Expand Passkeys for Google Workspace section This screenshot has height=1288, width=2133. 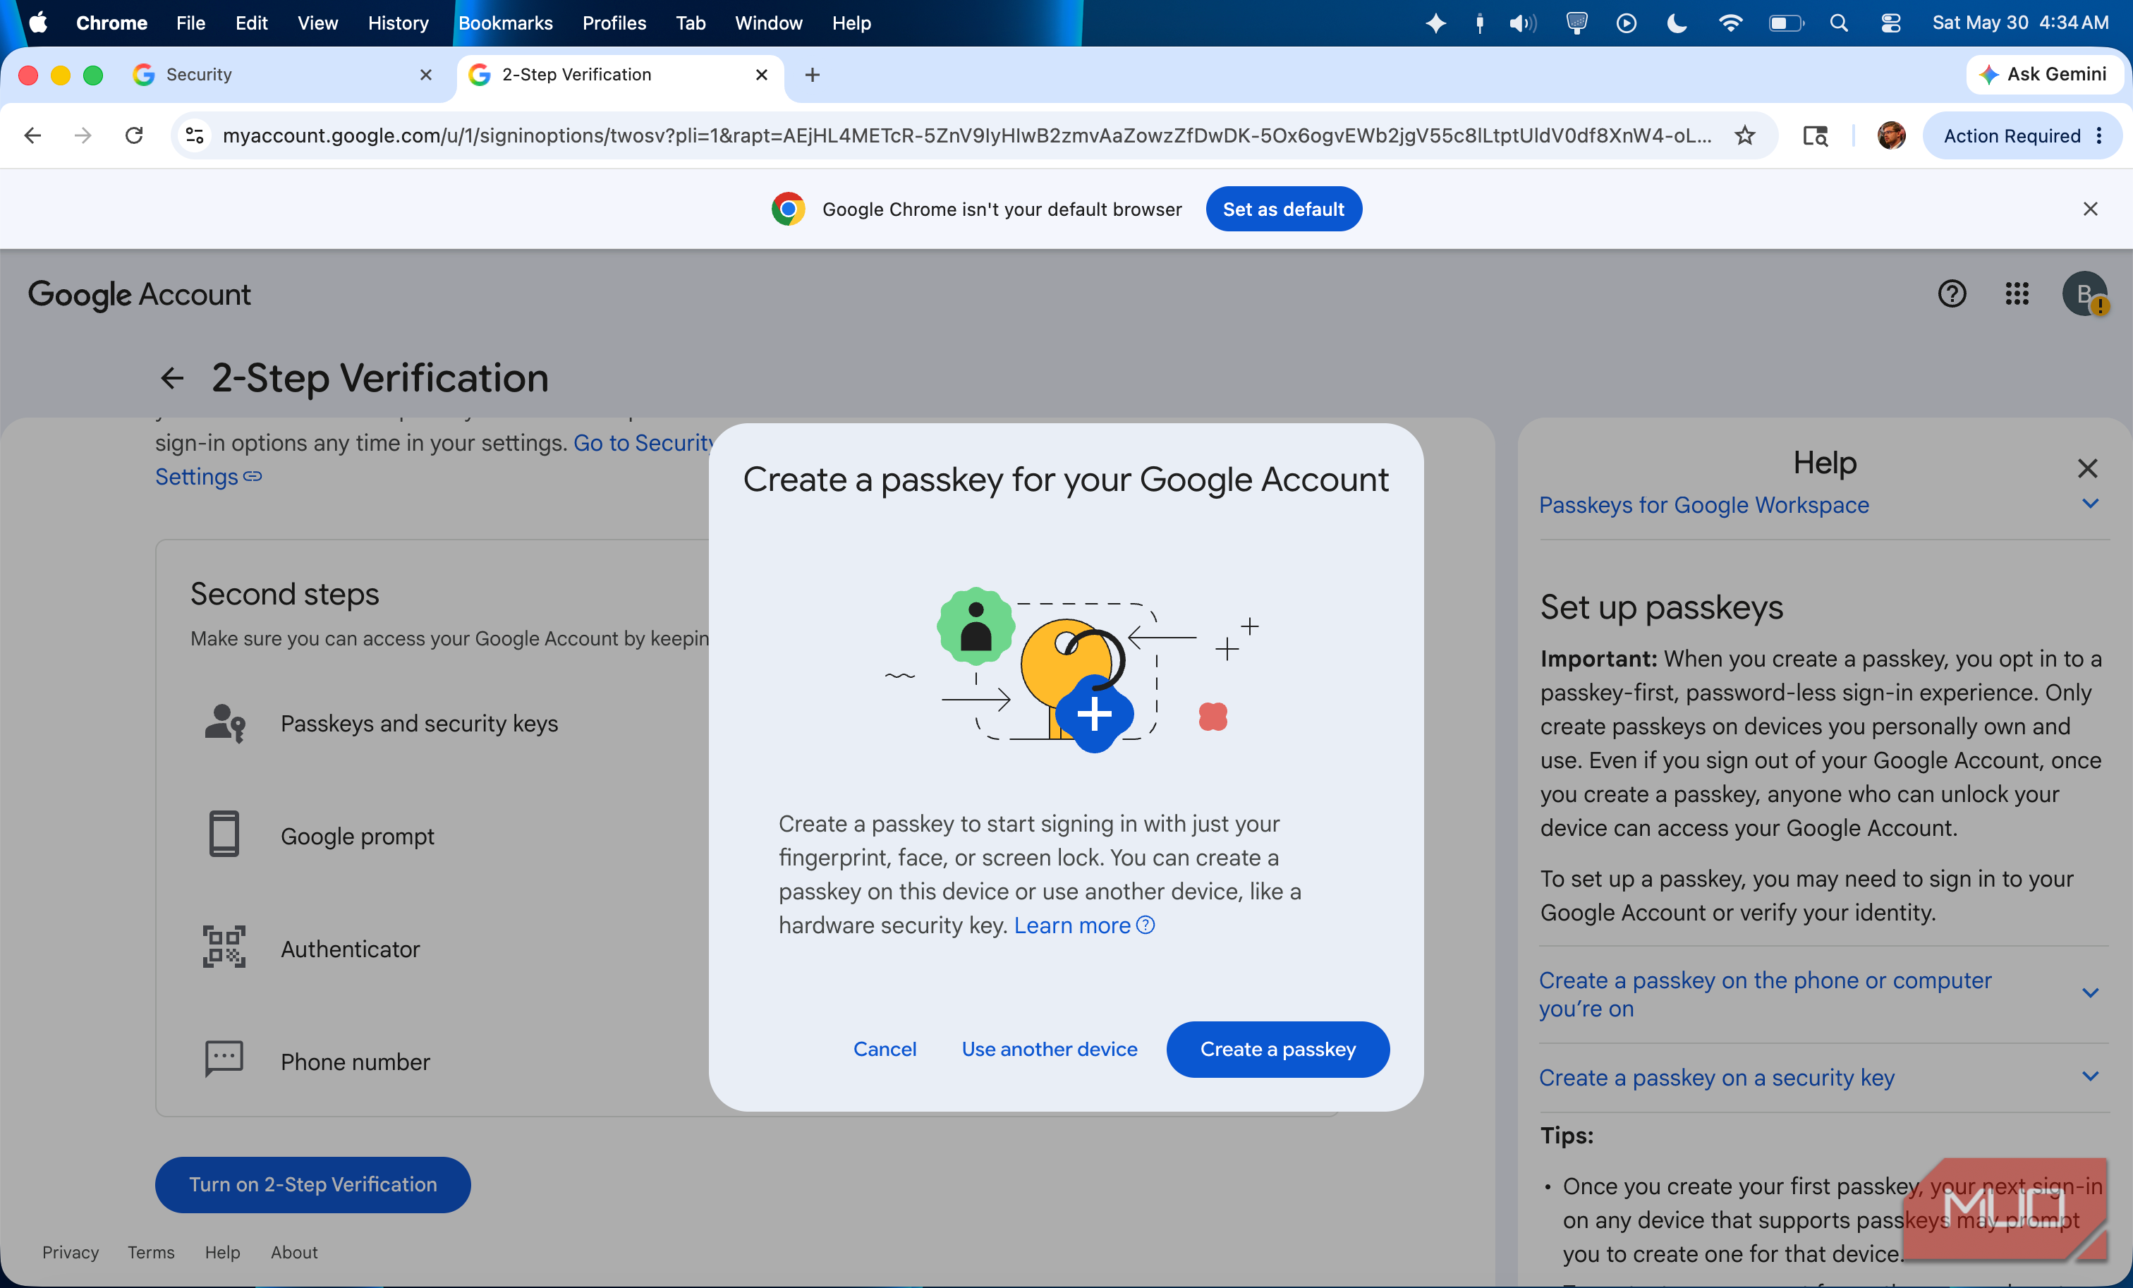1824,504
